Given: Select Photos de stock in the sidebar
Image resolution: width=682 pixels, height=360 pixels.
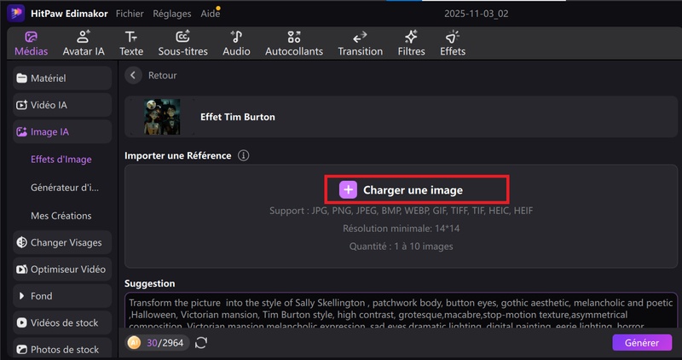Looking at the screenshot, I should pyautogui.click(x=62, y=349).
